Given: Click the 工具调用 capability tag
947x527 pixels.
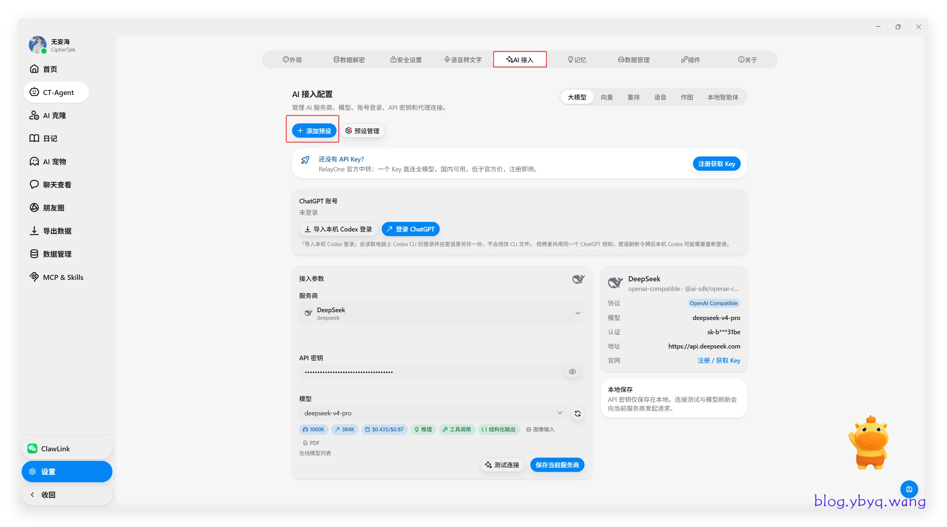Looking at the screenshot, I should pyautogui.click(x=456, y=430).
